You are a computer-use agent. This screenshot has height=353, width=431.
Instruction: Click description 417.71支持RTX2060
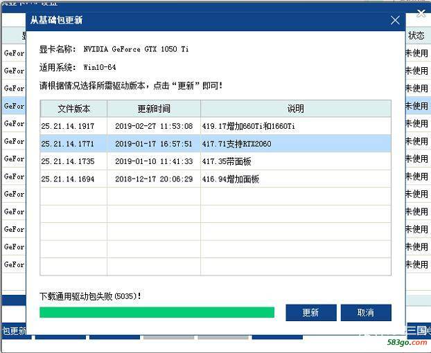click(237, 144)
